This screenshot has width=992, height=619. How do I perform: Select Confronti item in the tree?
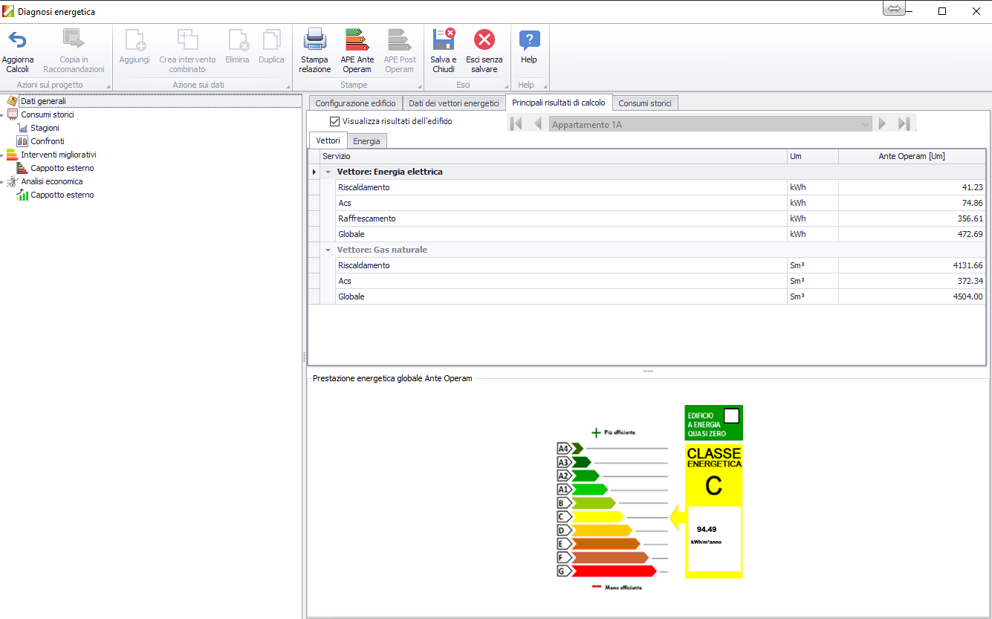[47, 141]
